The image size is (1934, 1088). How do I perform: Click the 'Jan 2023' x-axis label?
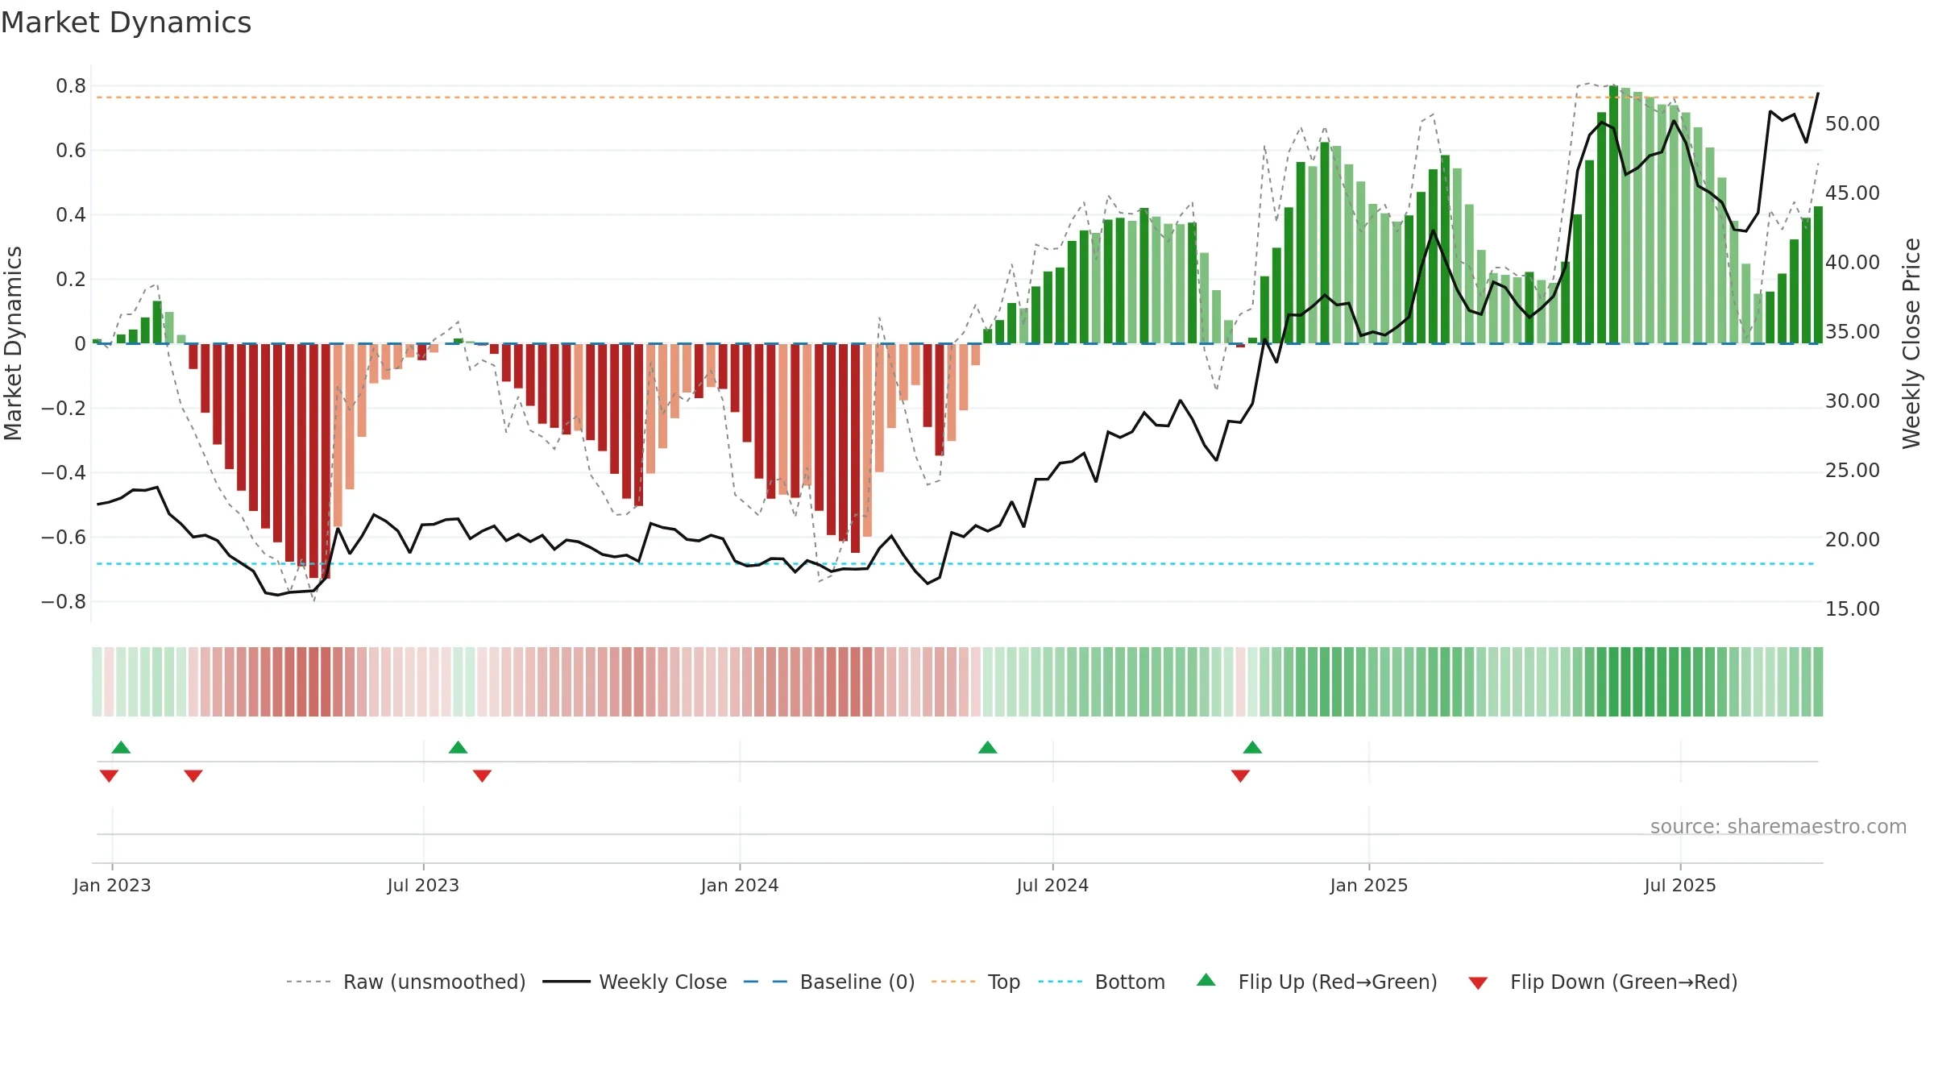point(112,885)
